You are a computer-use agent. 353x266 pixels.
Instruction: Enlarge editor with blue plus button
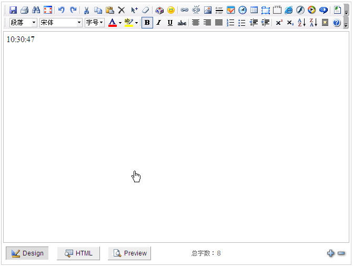pos(330,253)
